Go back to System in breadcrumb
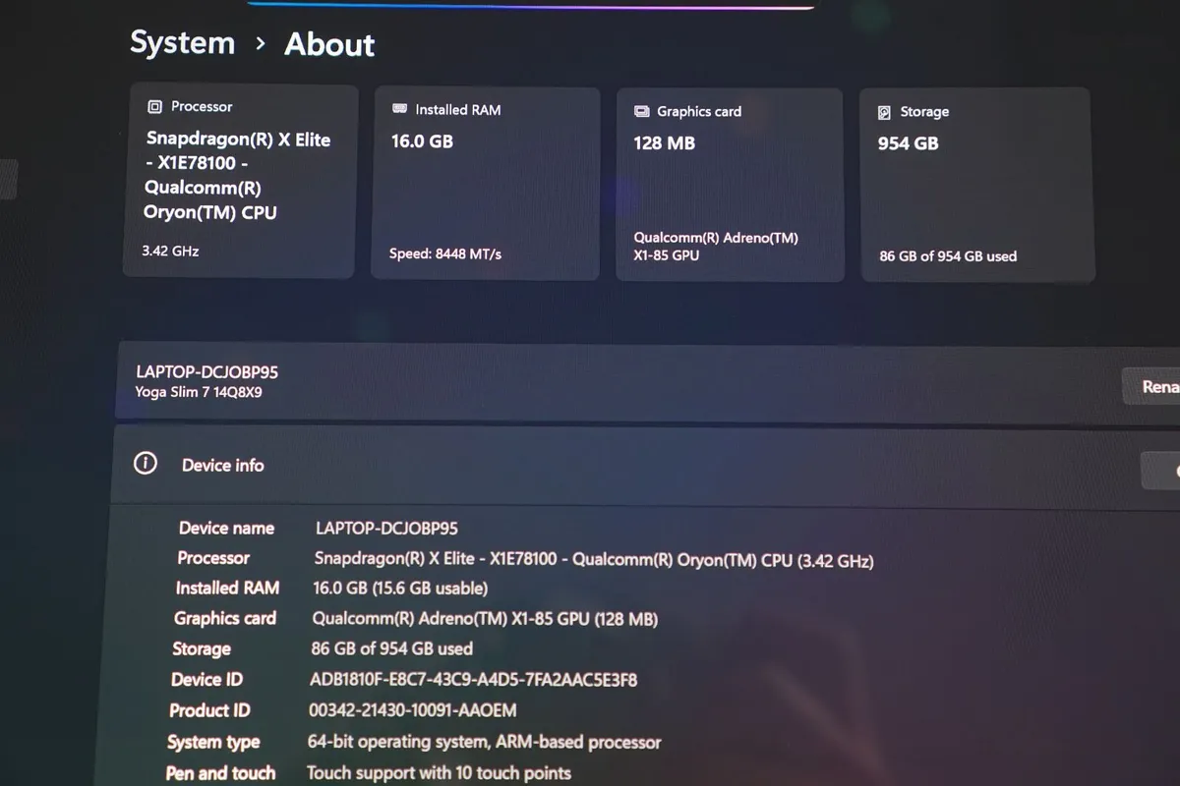This screenshot has width=1180, height=786. pyautogui.click(x=183, y=43)
